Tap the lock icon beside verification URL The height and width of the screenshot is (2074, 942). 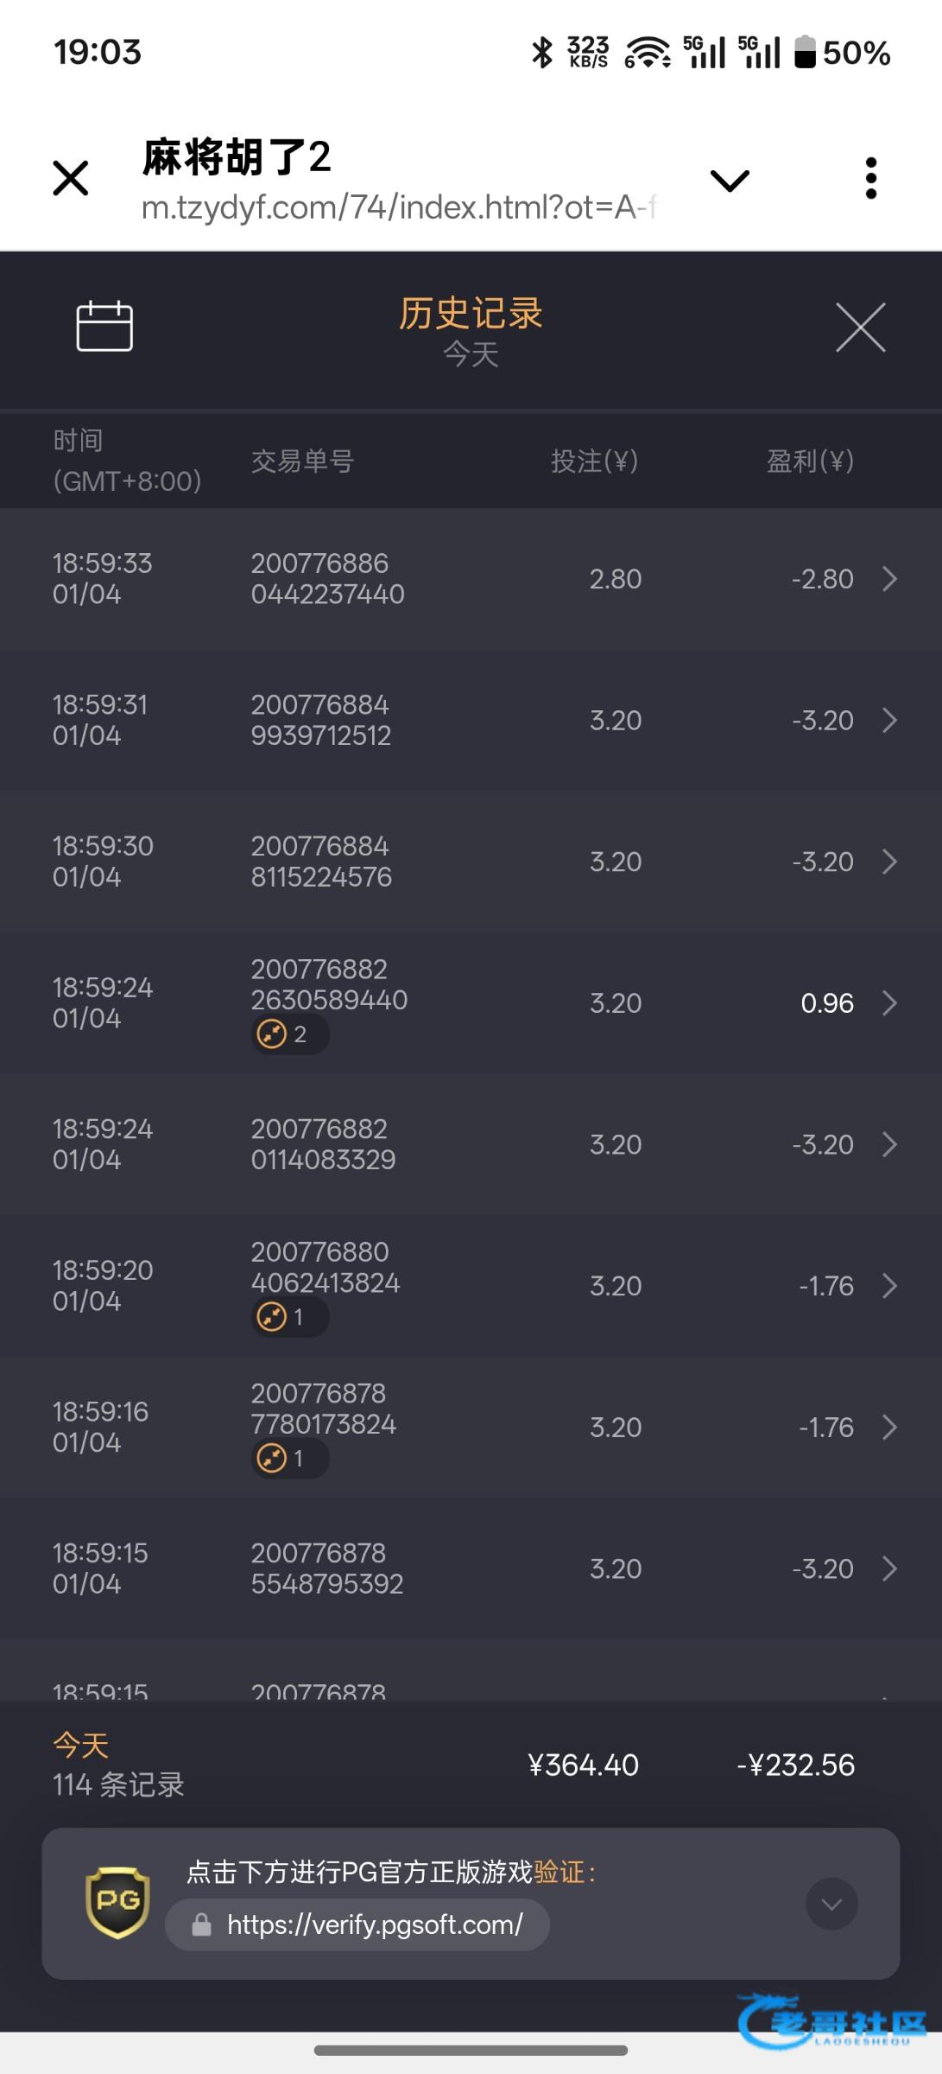click(x=202, y=1924)
